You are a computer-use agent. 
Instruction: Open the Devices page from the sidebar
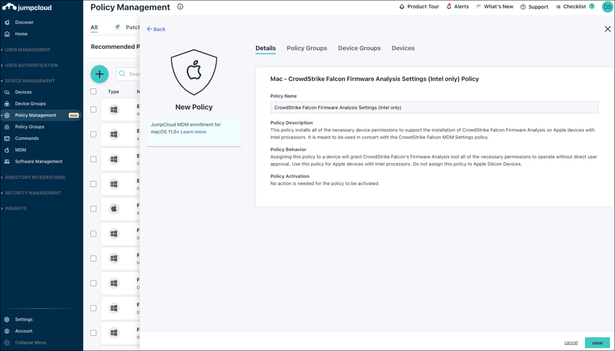click(x=23, y=92)
